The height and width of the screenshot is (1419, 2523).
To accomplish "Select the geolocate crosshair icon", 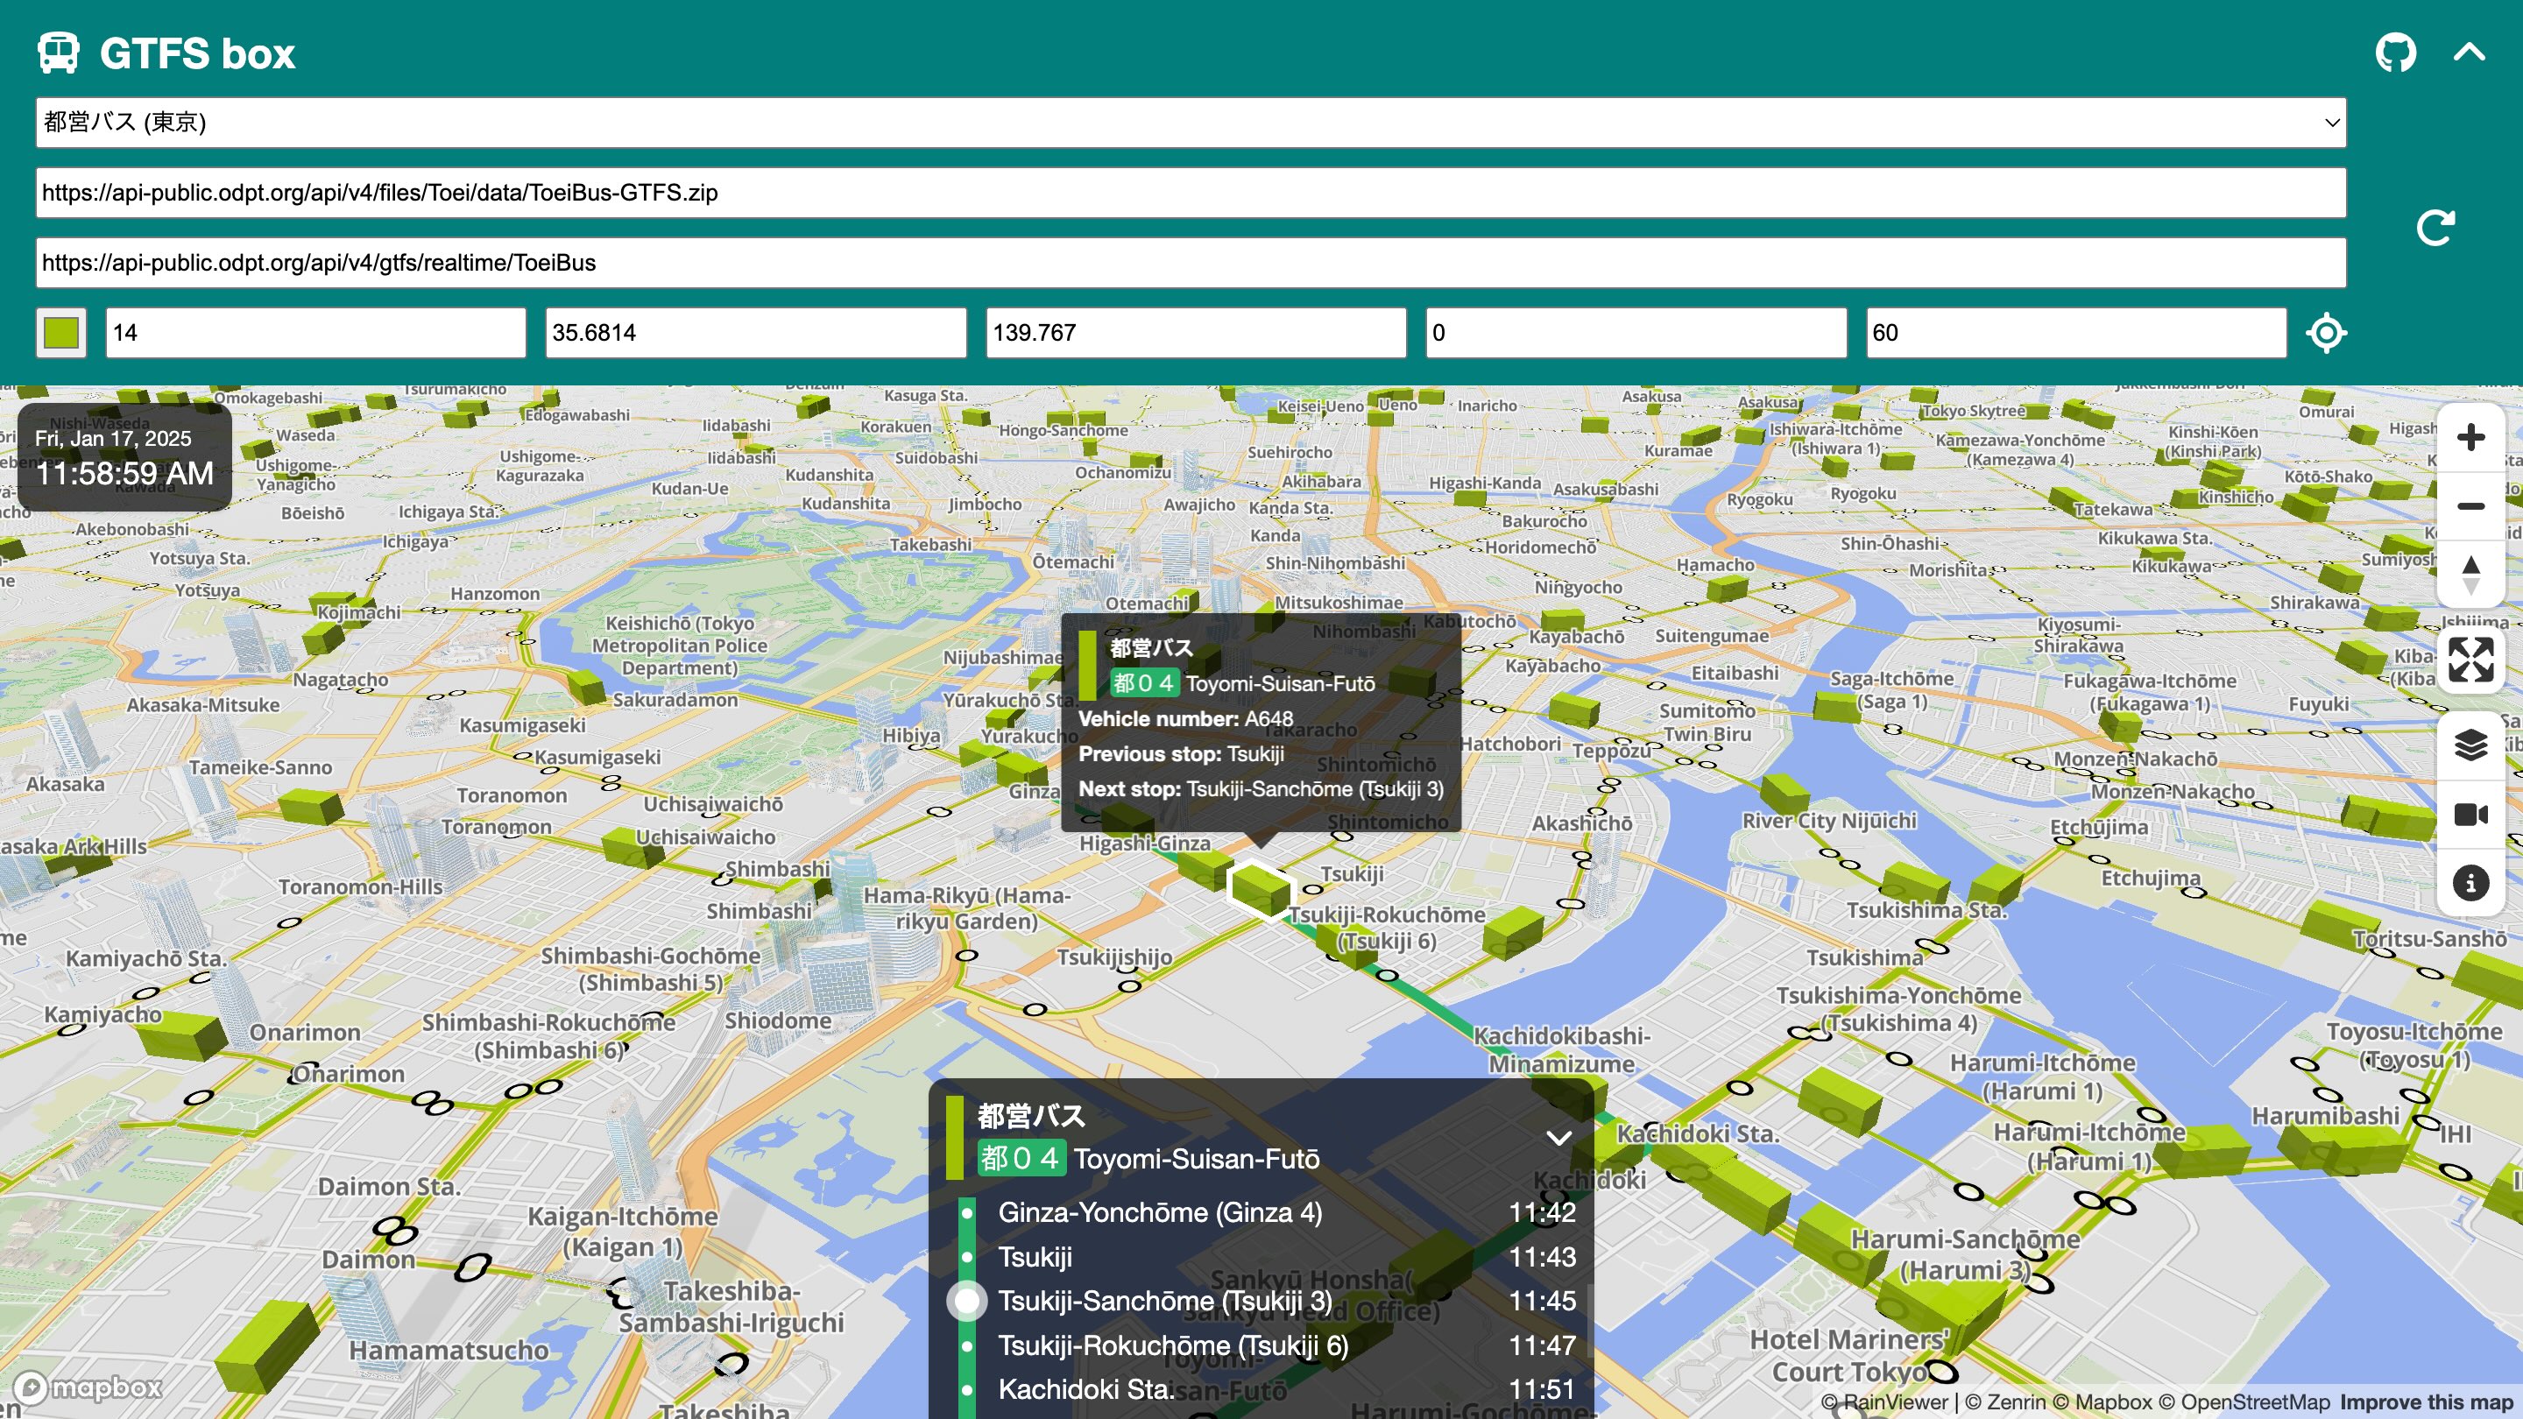I will [x=2326, y=333].
